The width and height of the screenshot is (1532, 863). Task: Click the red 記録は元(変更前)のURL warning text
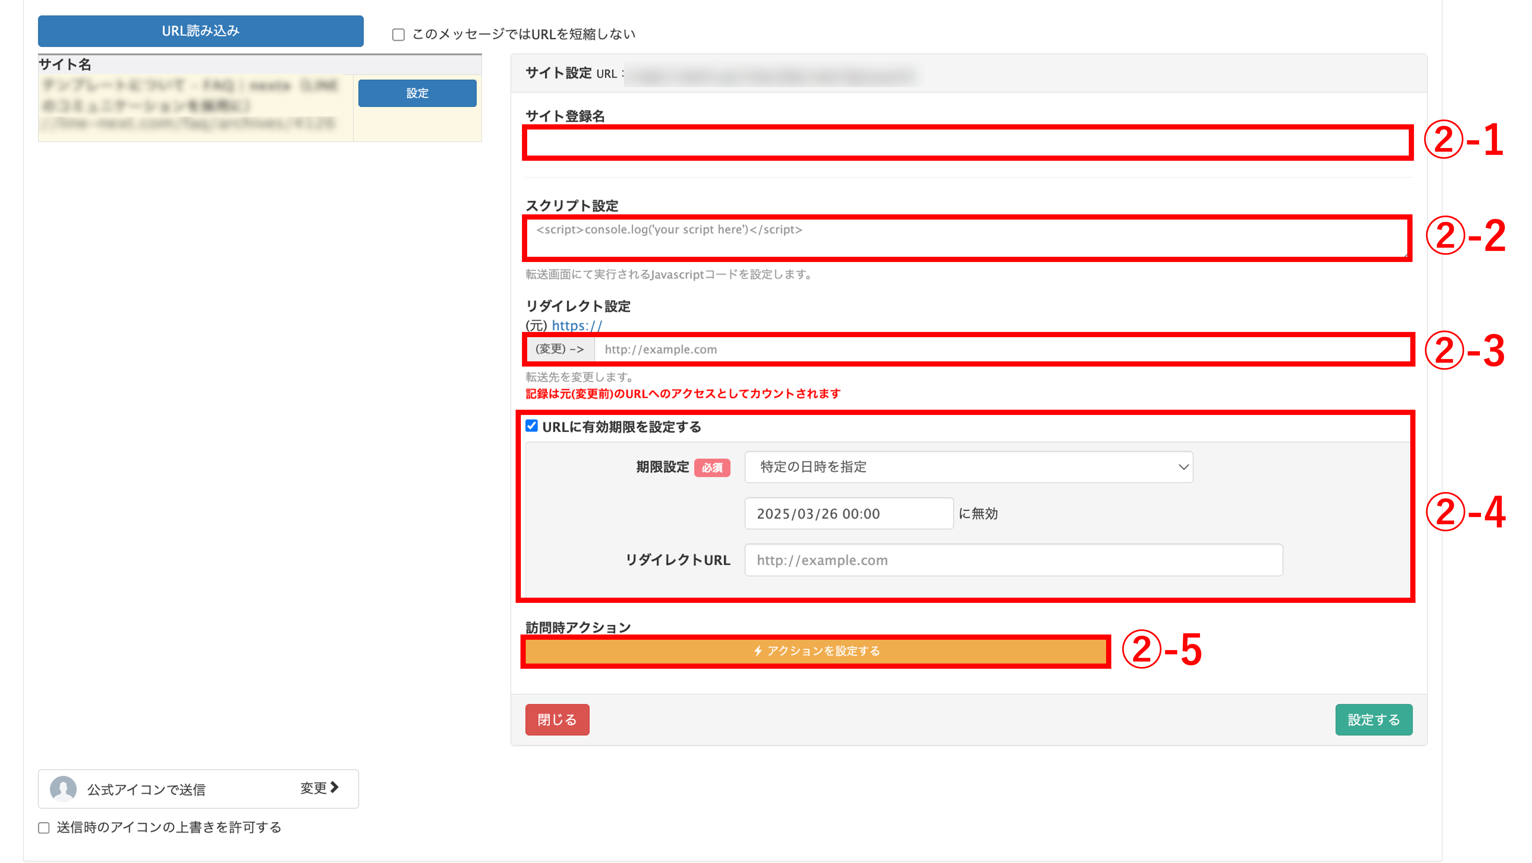pos(683,393)
